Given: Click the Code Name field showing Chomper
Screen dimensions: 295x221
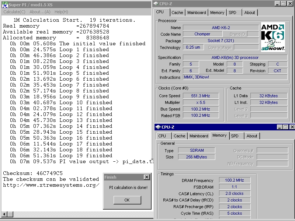Looking at the screenshot, I should [202, 34].
